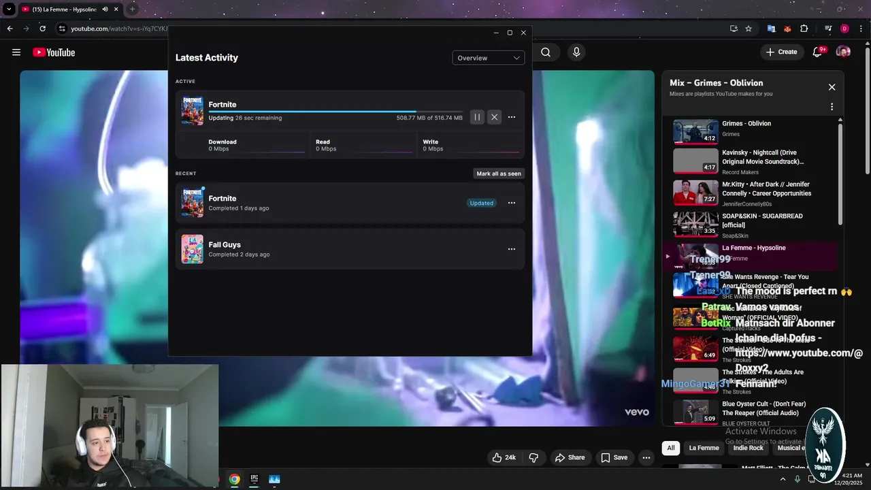Pause the Fortnite update download
Image resolution: width=871 pixels, height=490 pixels.
pos(477,117)
